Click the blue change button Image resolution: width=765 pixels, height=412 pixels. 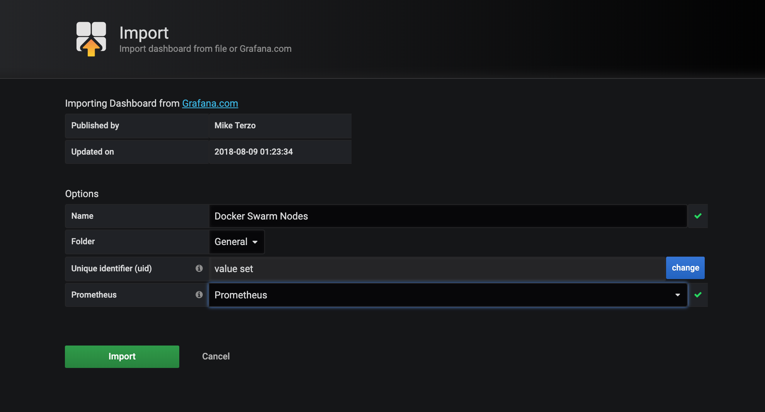(685, 268)
